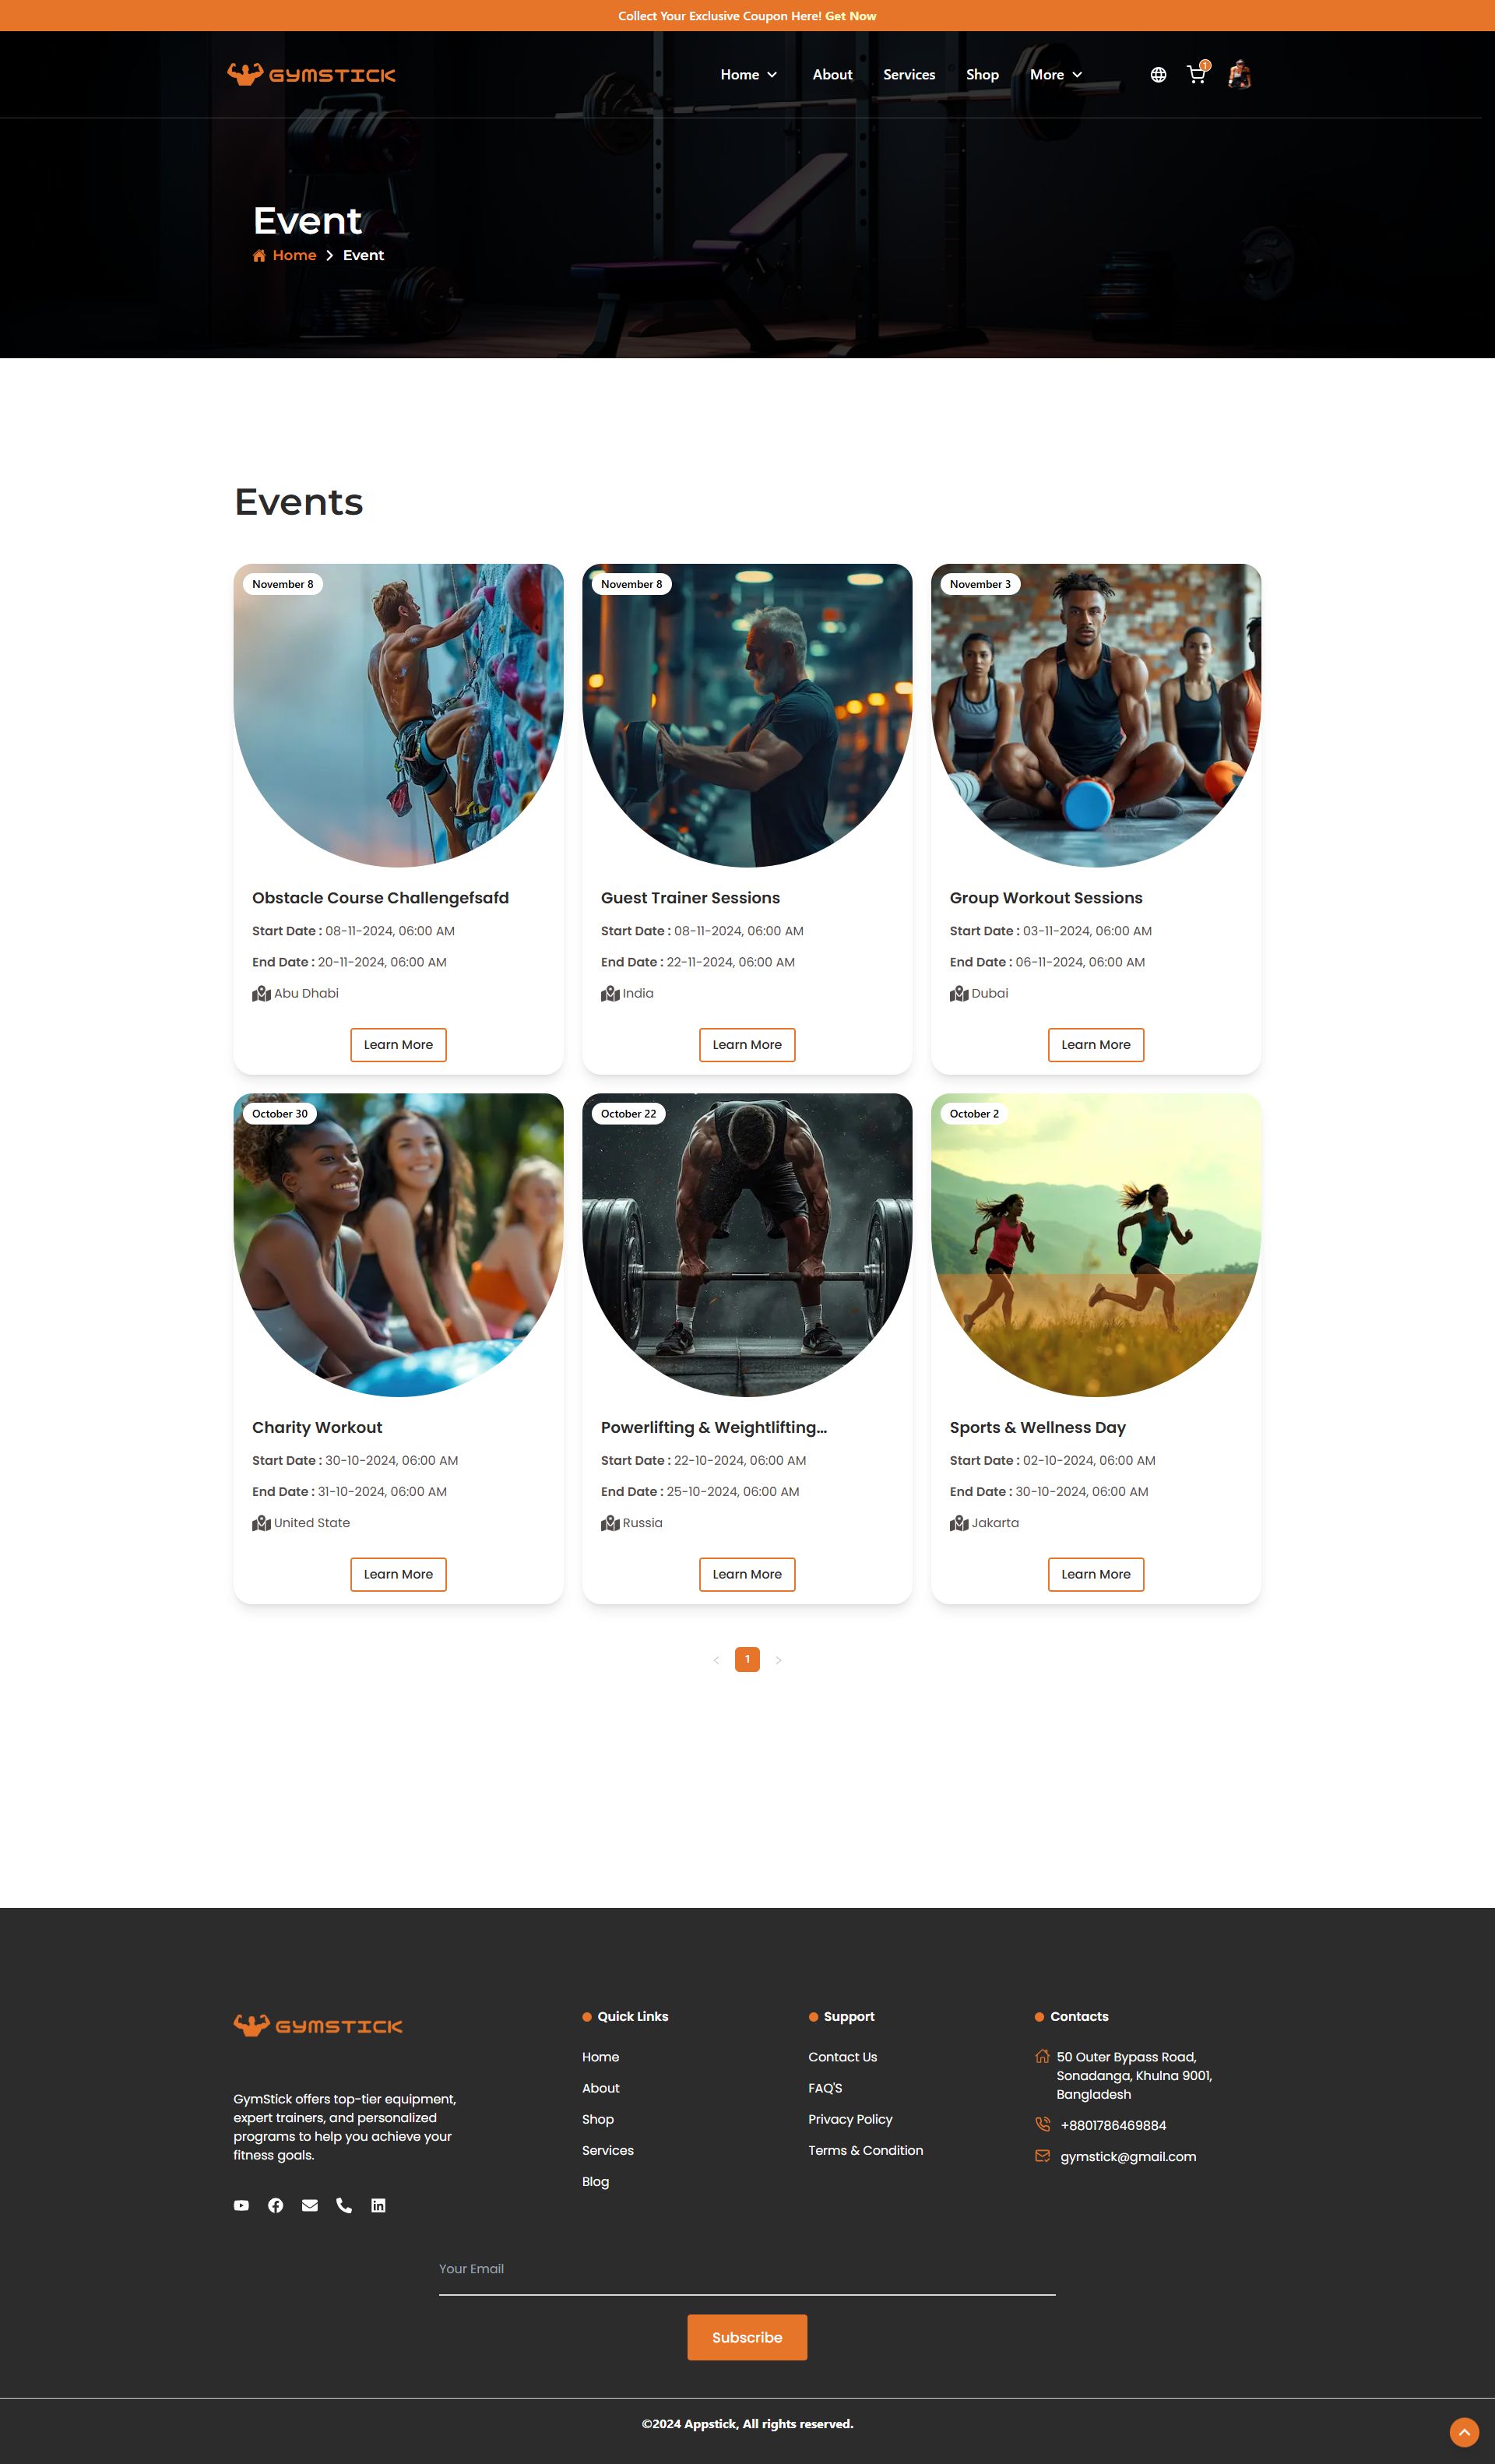Screen dimensions: 1495x2464
Task: Open the language globe icon
Action: pos(1158,75)
